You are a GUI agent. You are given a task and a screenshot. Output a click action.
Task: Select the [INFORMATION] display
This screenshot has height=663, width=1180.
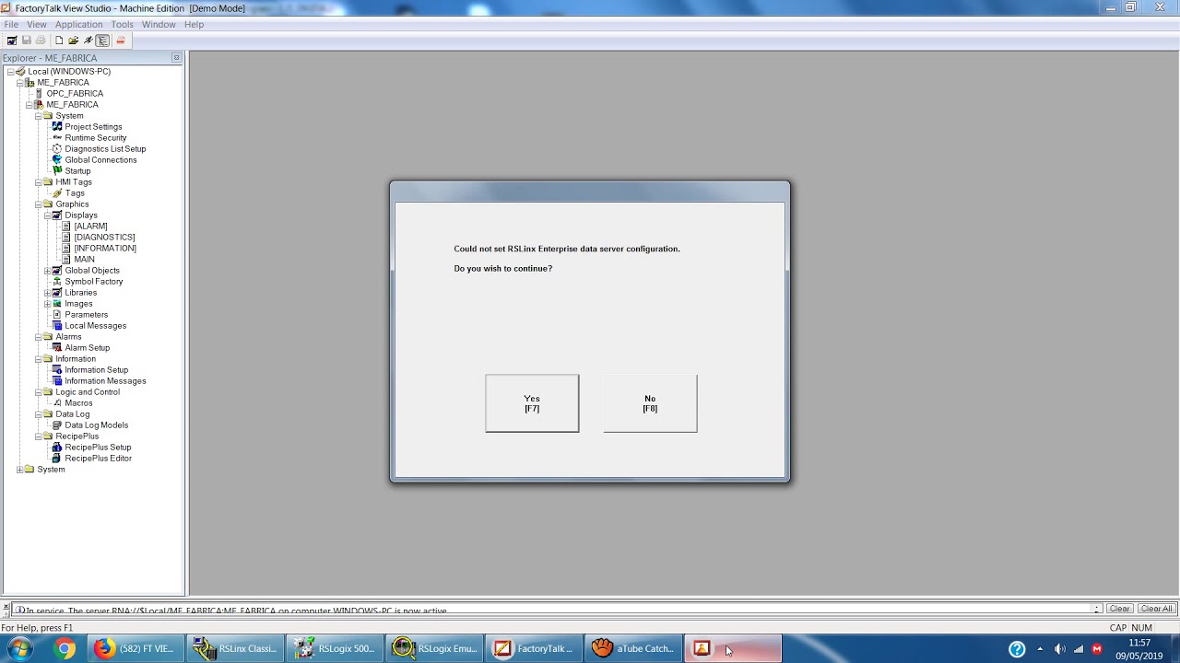point(105,249)
